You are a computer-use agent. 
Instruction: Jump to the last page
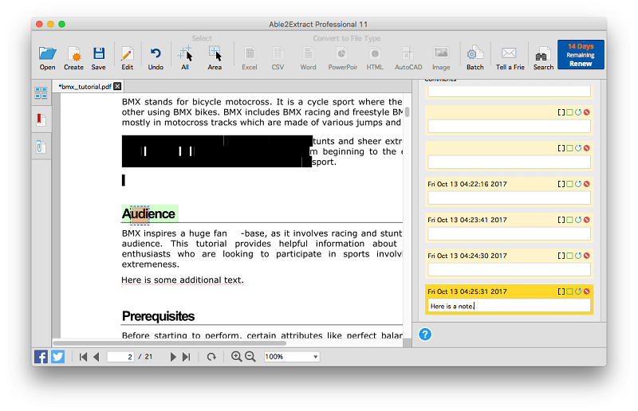(187, 357)
